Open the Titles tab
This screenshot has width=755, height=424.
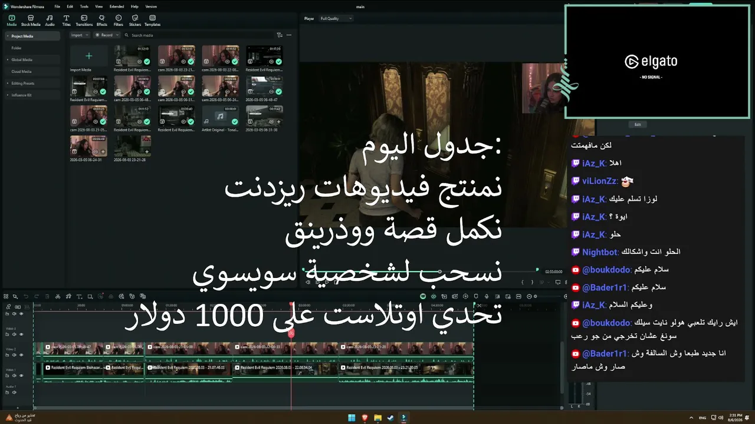click(x=66, y=21)
